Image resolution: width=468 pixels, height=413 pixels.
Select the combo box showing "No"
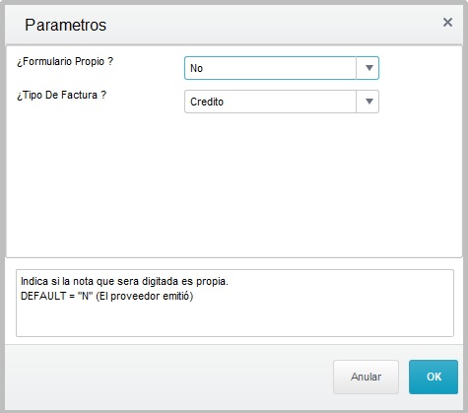282,68
